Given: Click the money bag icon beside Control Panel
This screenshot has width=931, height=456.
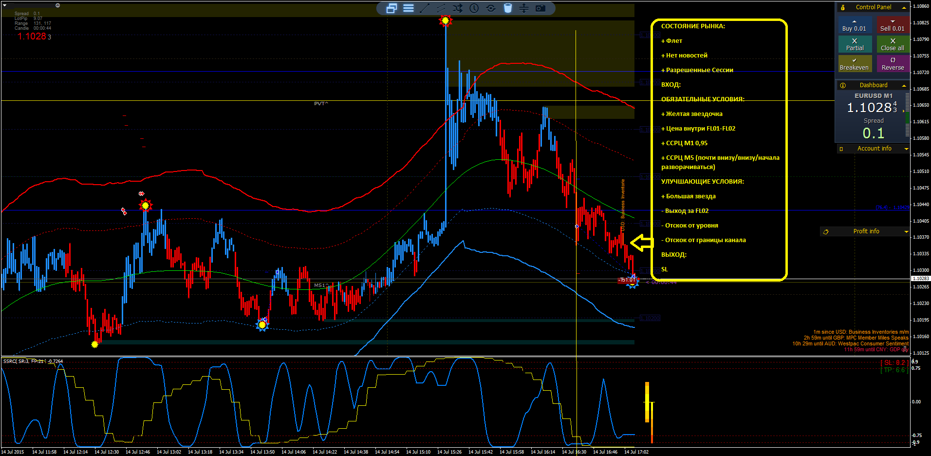Looking at the screenshot, I should tap(843, 7).
